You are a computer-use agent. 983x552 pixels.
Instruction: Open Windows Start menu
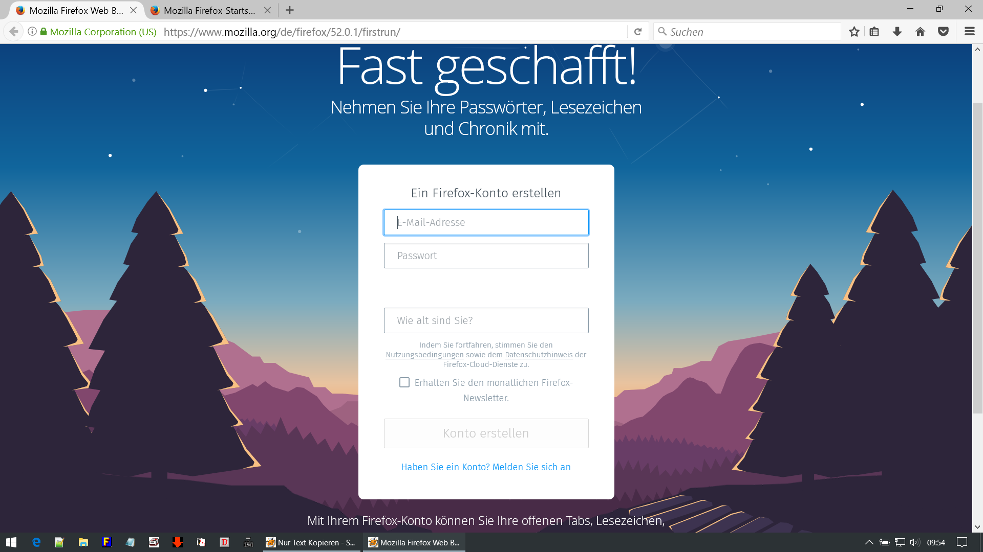pyautogui.click(x=11, y=542)
